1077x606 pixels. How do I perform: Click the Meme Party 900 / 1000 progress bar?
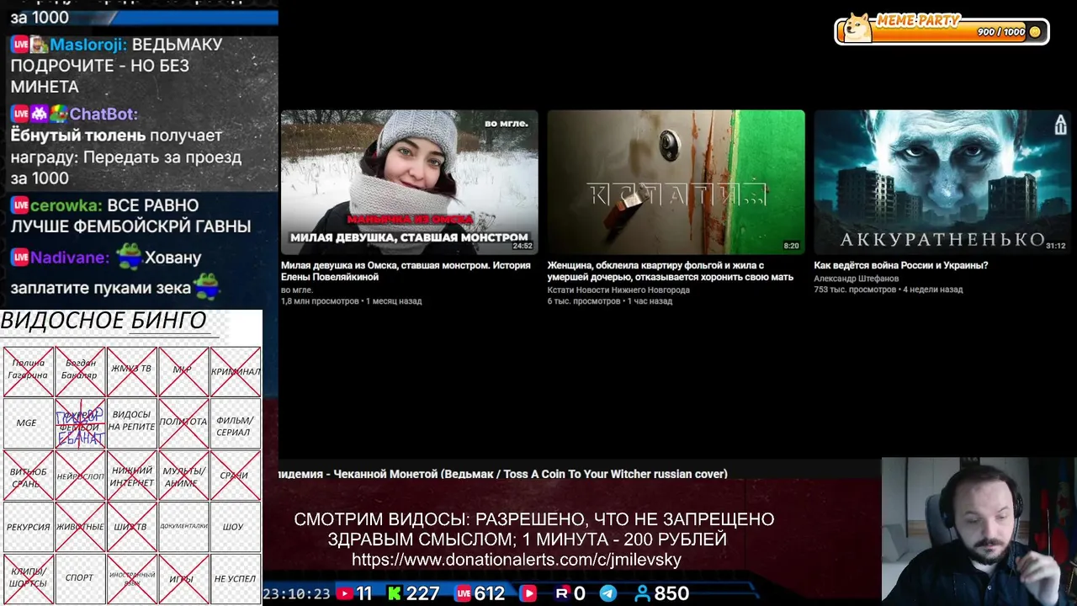[942, 32]
